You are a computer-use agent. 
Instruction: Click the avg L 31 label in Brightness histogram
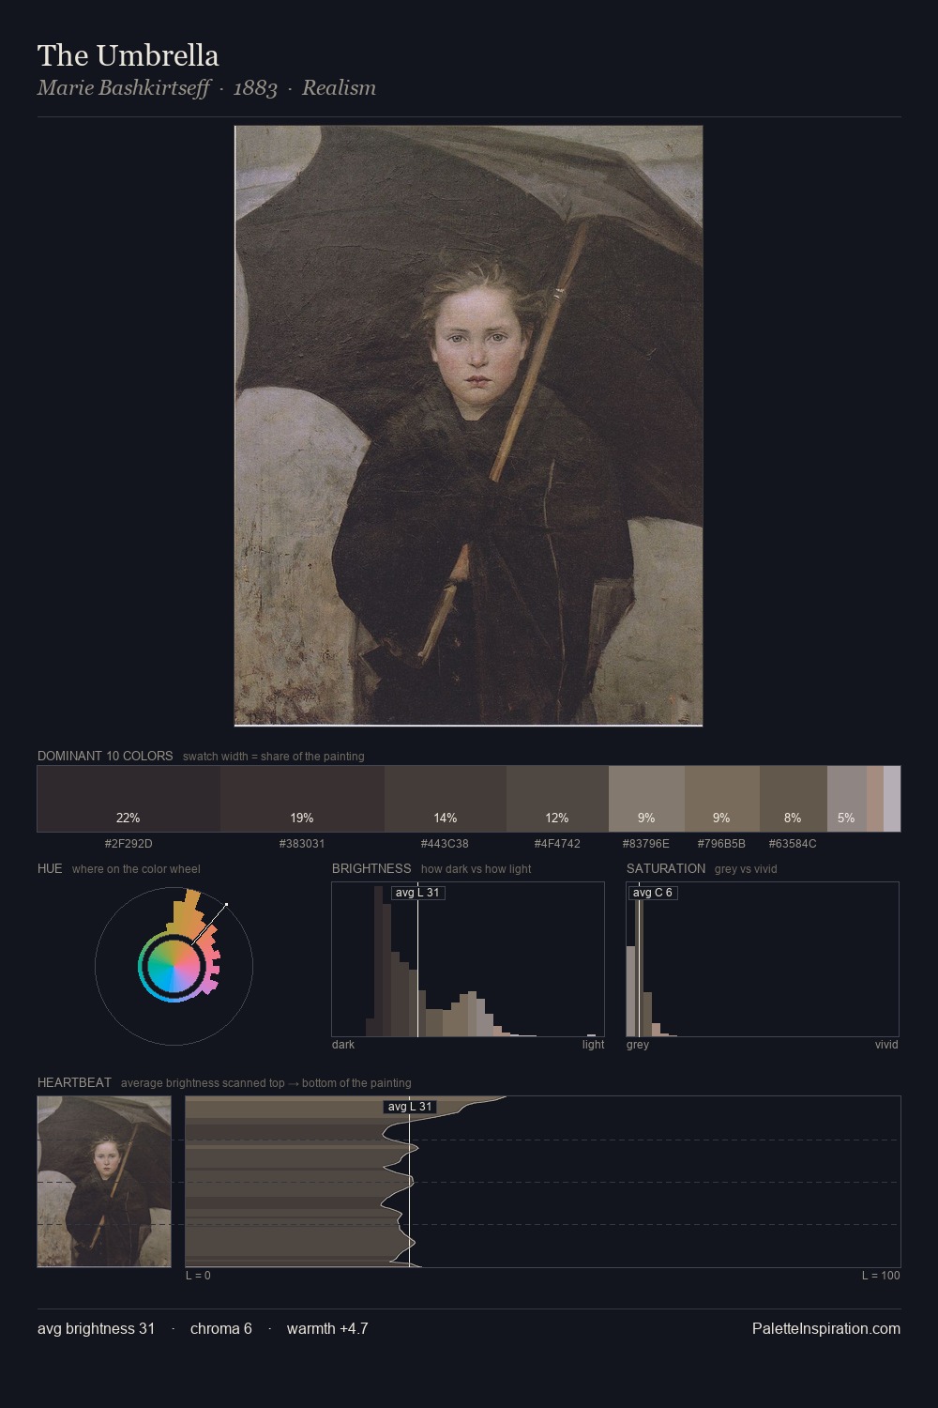[x=417, y=893]
